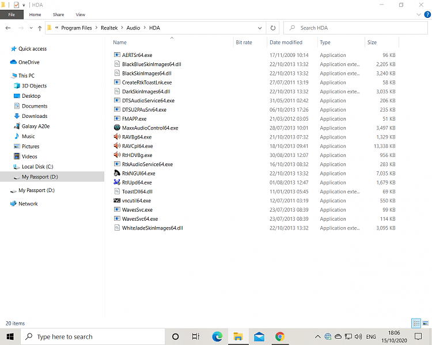
Task: Click the MaxxAudioControl64.exe Waves icon
Action: pyautogui.click(x=117, y=128)
